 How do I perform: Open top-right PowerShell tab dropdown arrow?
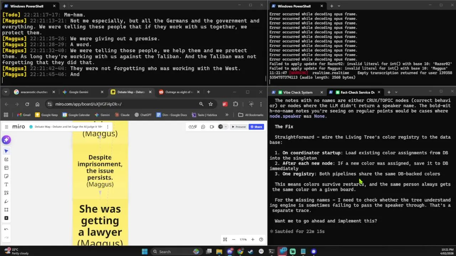[339, 6]
